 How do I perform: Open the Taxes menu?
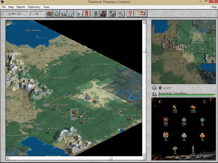[46, 7]
